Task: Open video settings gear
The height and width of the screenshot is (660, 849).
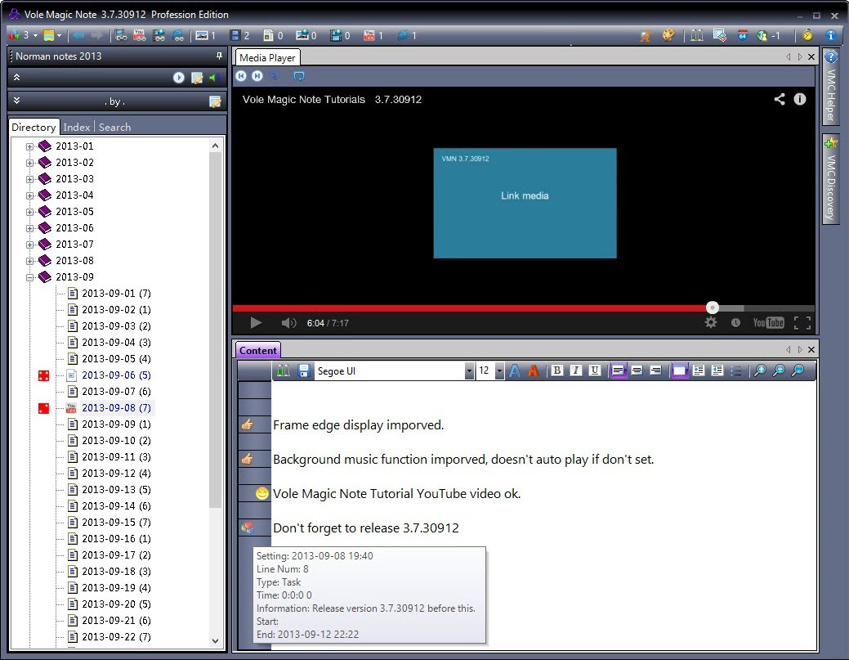Action: 711,322
